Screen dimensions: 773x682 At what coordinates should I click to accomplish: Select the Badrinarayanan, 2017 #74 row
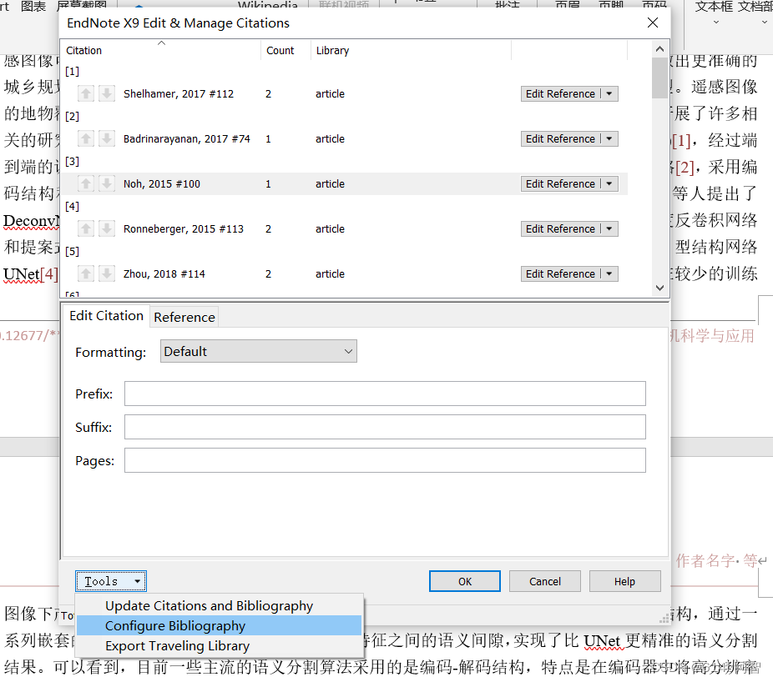(x=345, y=139)
